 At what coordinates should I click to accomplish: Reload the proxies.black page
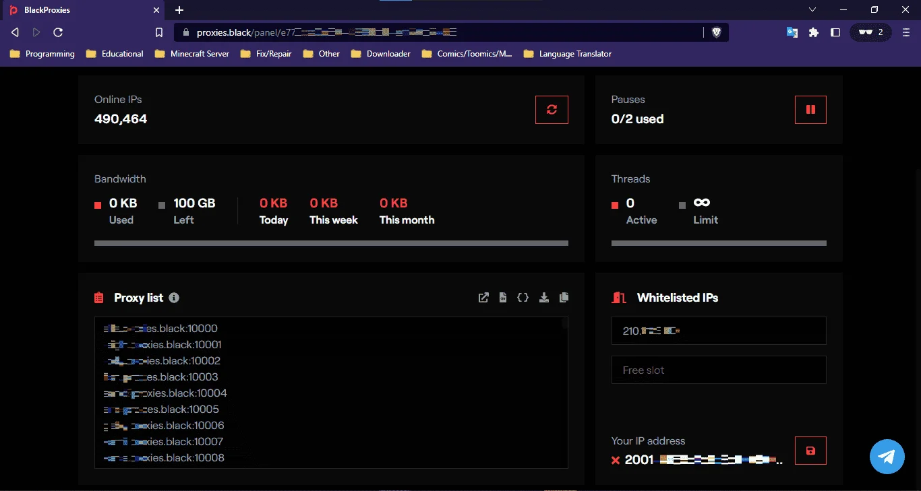58,32
